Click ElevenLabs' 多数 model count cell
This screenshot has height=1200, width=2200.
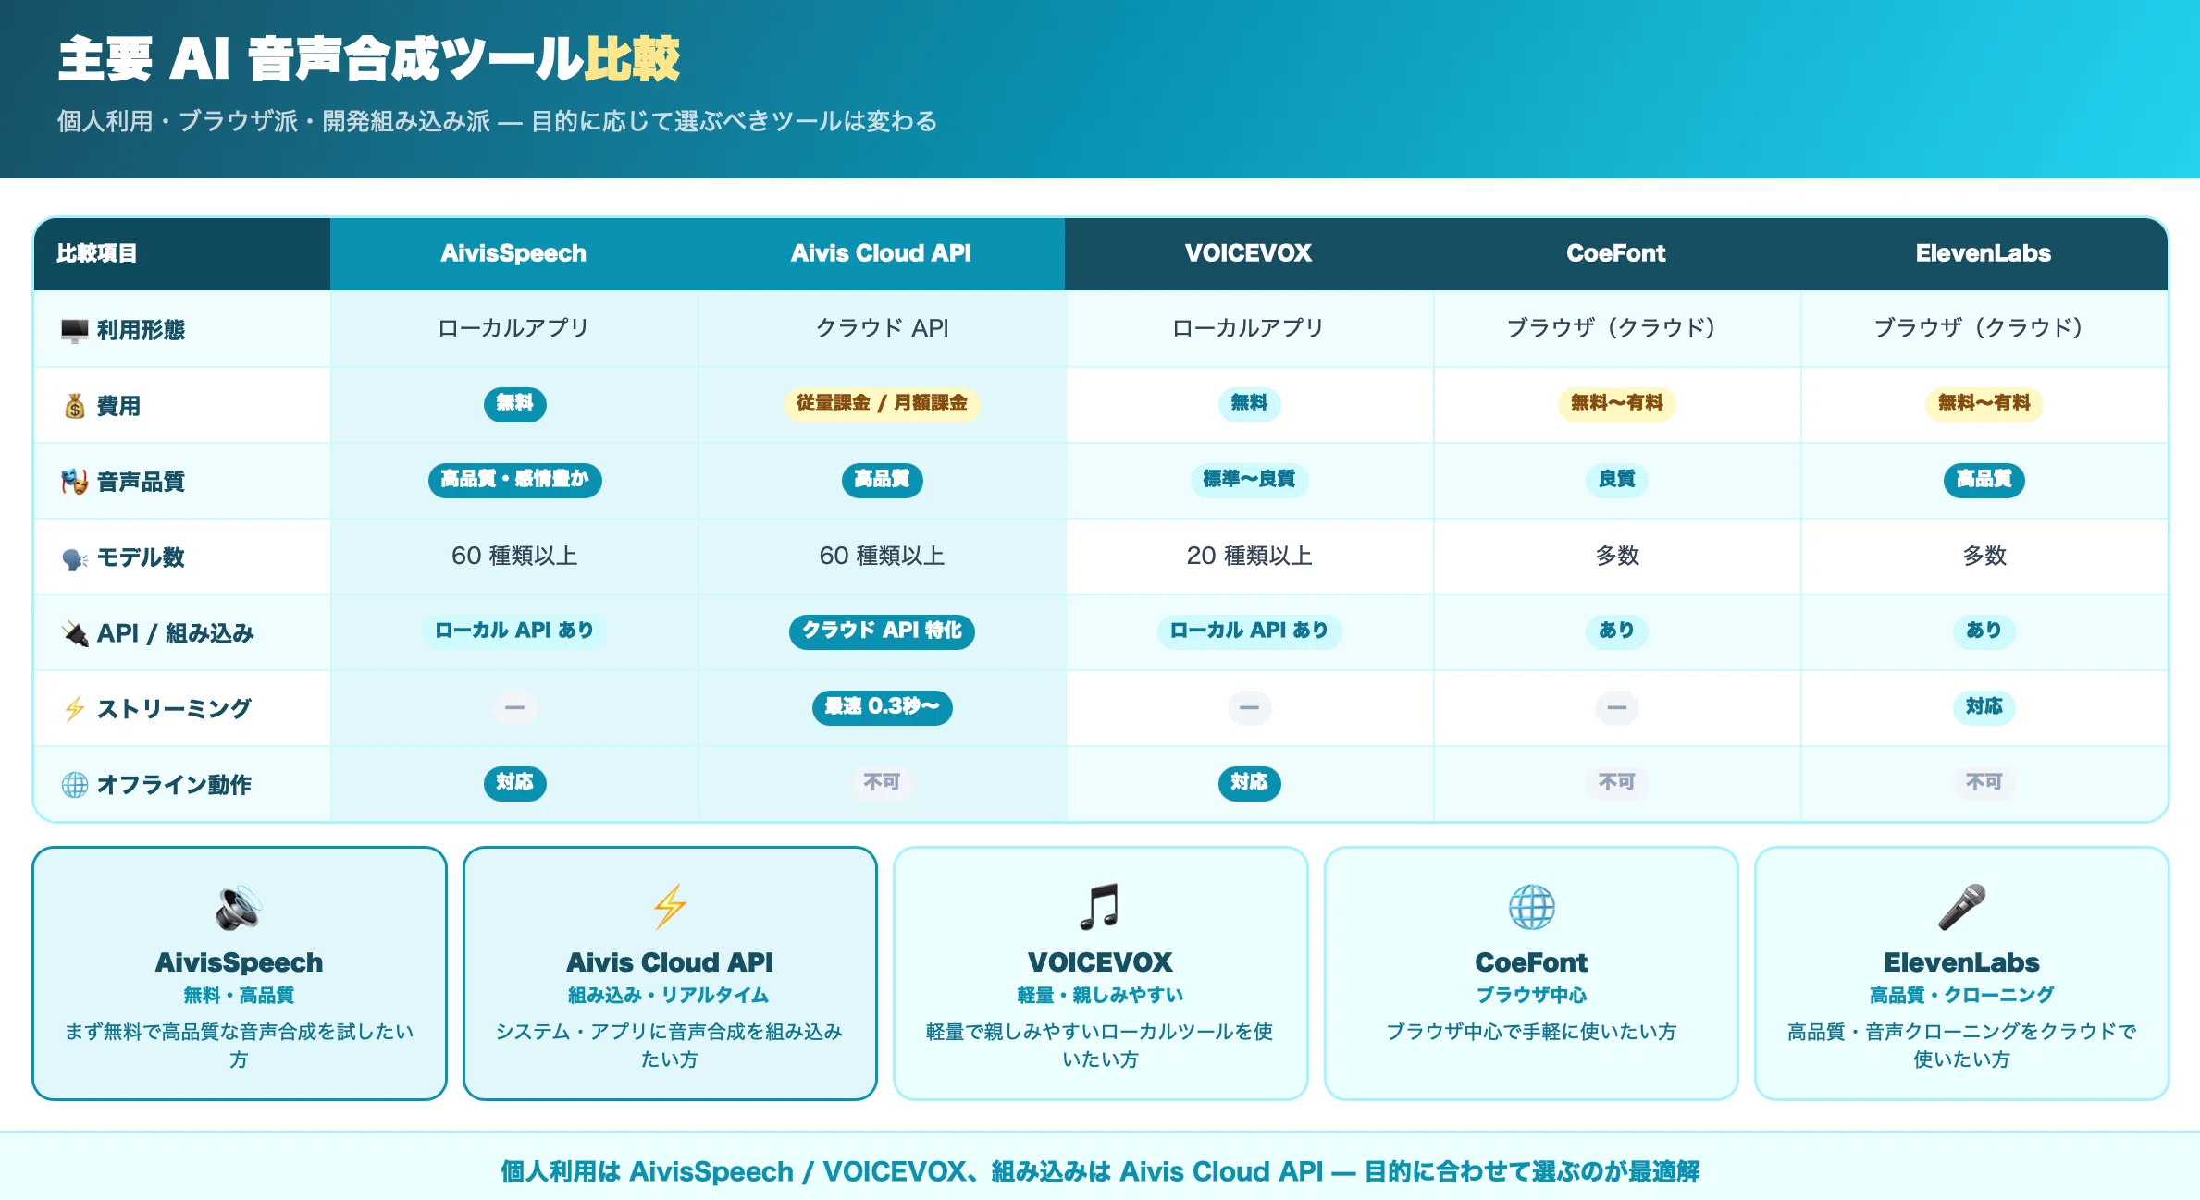(x=1984, y=556)
